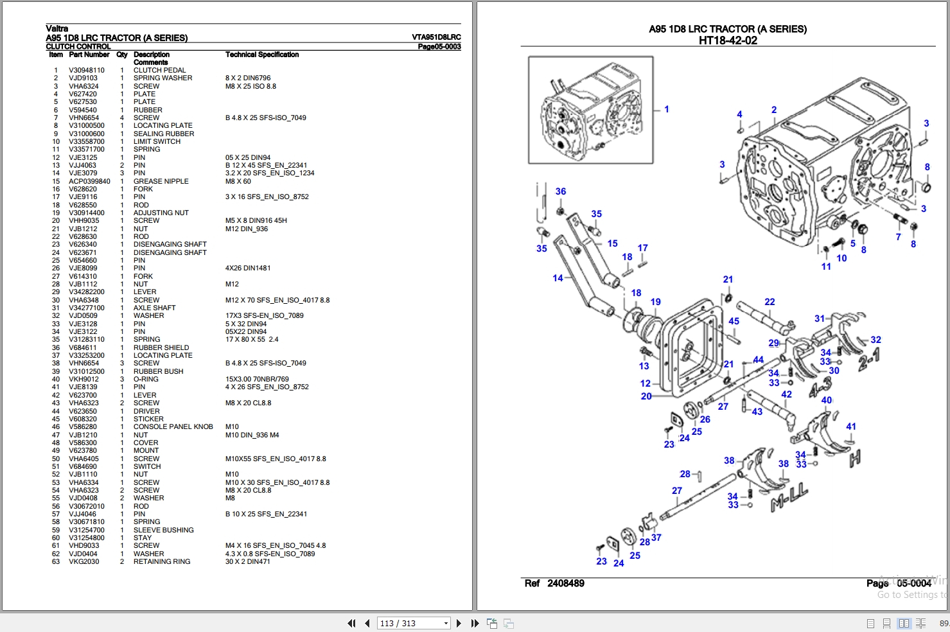Image resolution: width=950 pixels, height=632 pixels.
Task: Click the CLUTCH PEDAL description
Action: pyautogui.click(x=159, y=71)
